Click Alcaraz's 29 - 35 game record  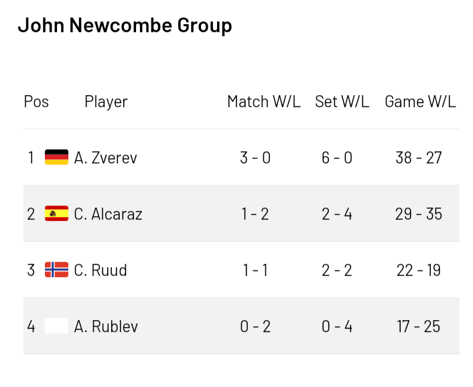coord(419,214)
